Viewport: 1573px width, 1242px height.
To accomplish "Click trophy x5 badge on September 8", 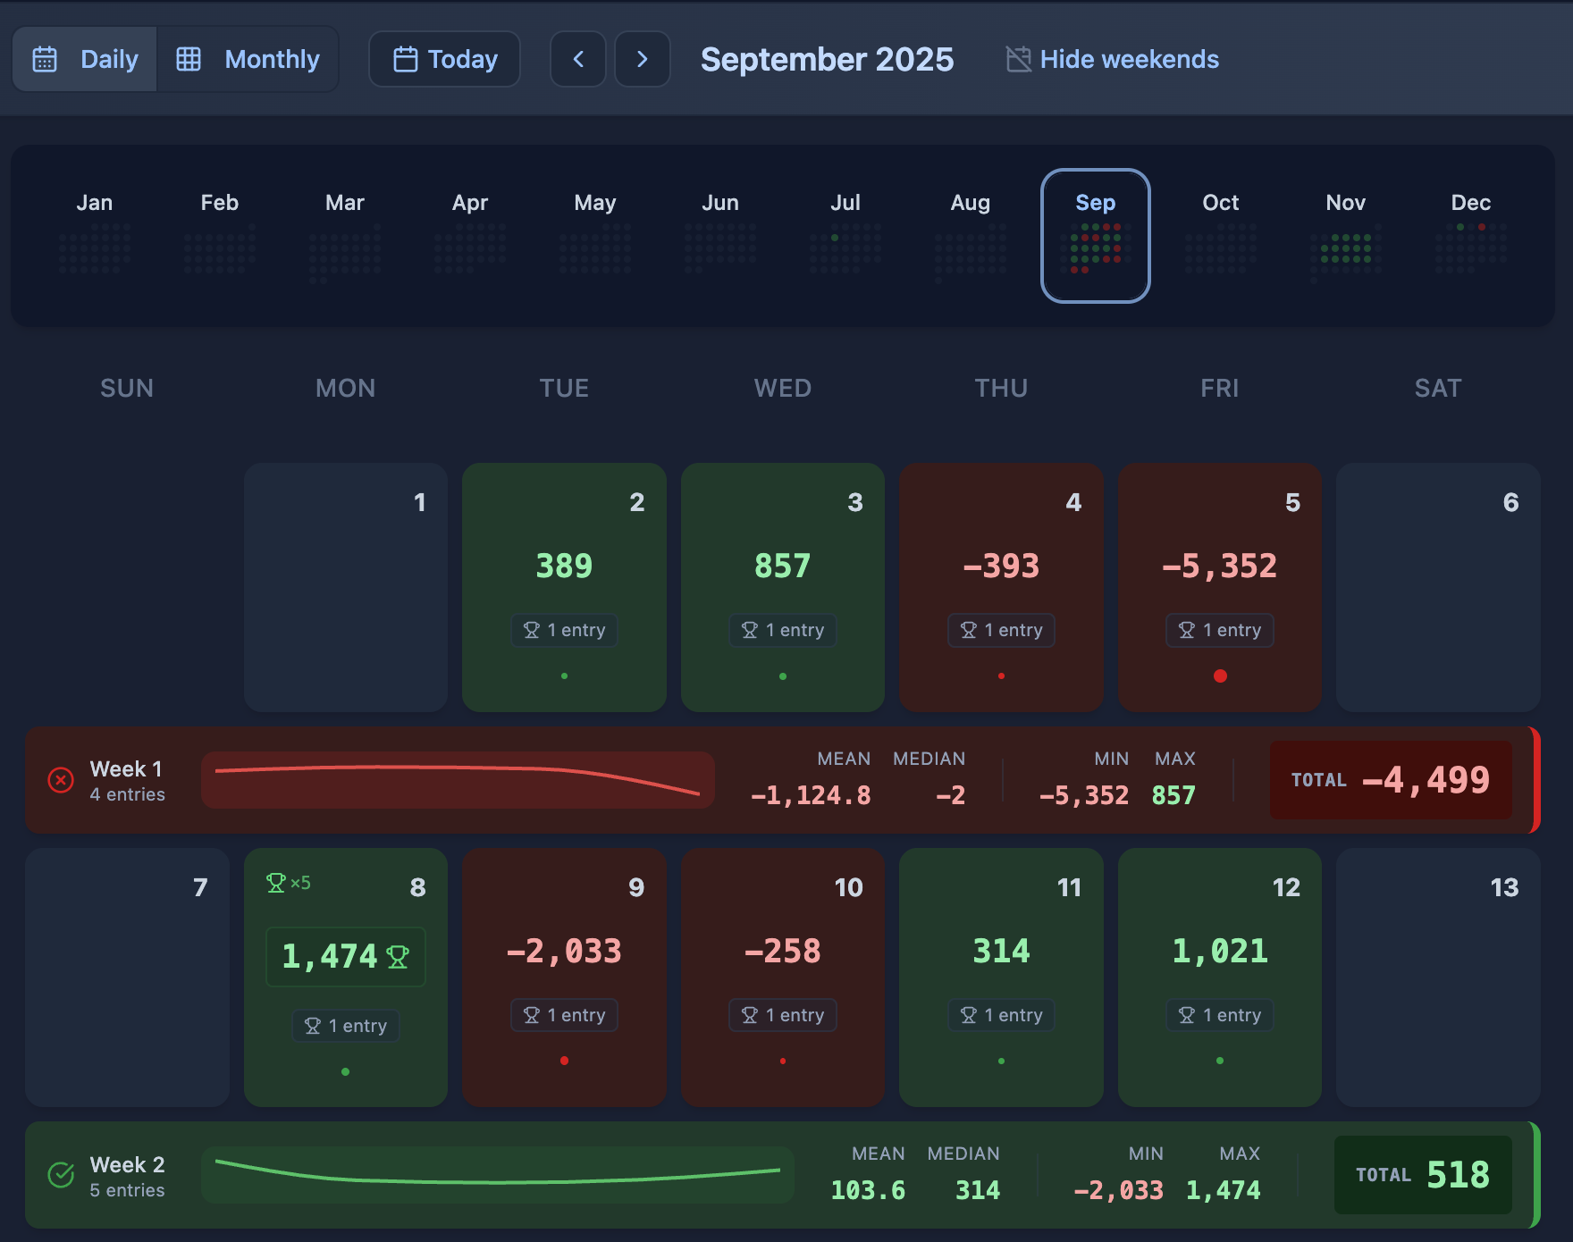I will [x=288, y=883].
